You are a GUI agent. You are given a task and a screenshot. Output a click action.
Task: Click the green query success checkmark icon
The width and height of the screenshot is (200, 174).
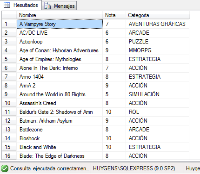[5, 168]
